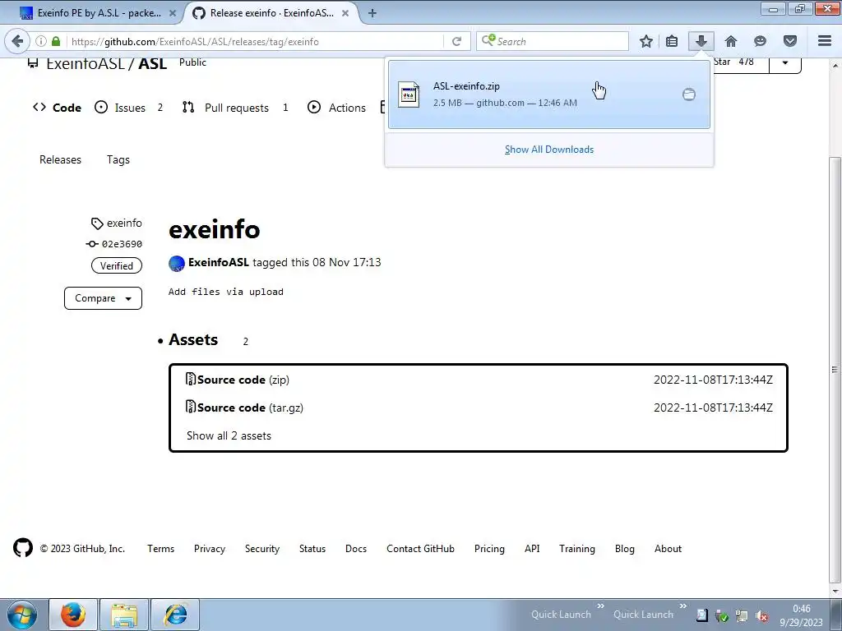Click Show All Downloads

[x=548, y=150]
